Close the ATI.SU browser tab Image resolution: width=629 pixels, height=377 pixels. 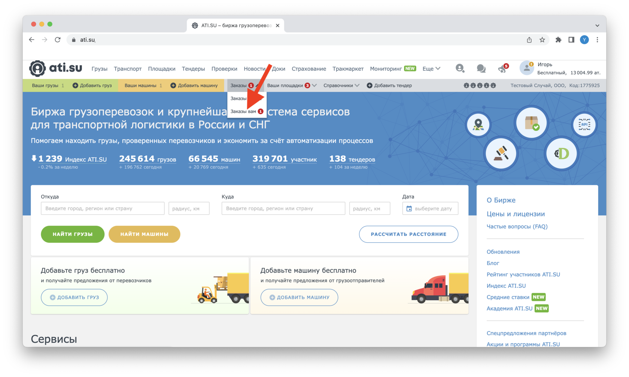pyautogui.click(x=277, y=25)
